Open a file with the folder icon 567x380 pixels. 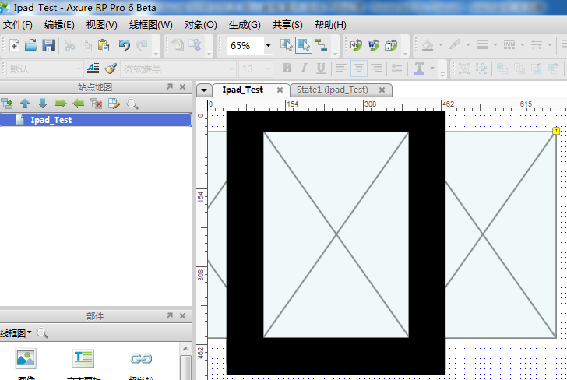point(31,45)
